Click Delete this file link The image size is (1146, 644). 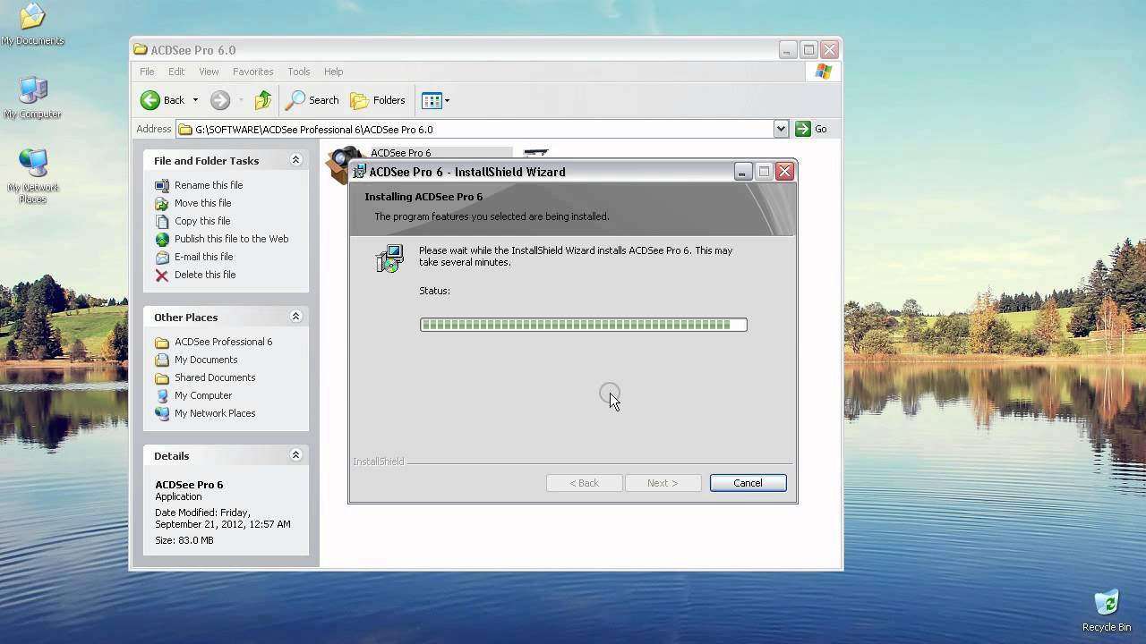click(x=205, y=275)
